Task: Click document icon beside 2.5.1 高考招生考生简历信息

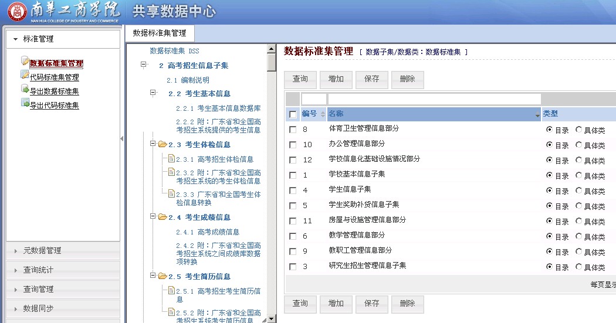Action: (171, 290)
